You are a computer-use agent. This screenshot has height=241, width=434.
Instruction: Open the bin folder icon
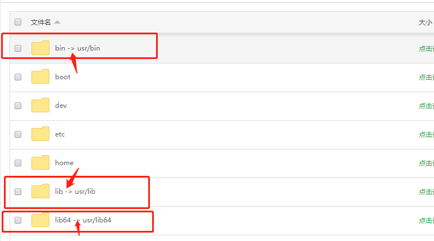click(40, 48)
